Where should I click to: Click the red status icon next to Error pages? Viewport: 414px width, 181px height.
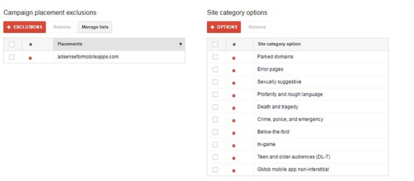pos(234,70)
